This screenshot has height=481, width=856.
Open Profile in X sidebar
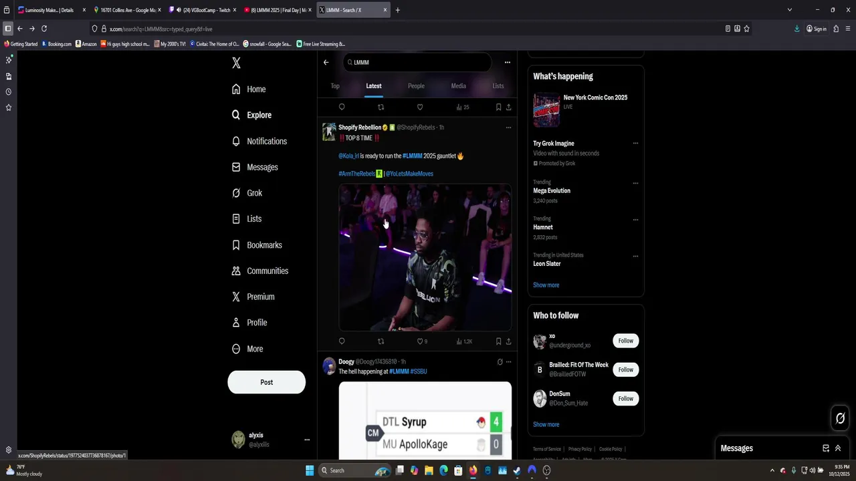(249, 323)
